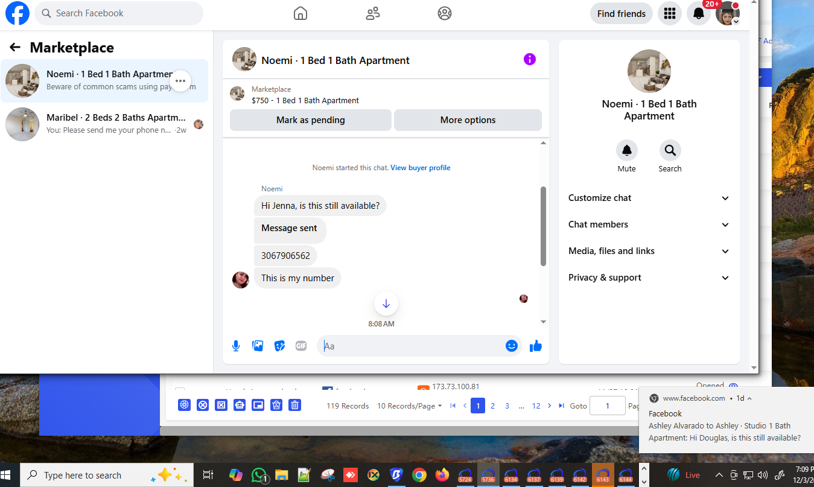This screenshot has width=814, height=487.
Task: Expand the Customize chat section
Action: 649,198
